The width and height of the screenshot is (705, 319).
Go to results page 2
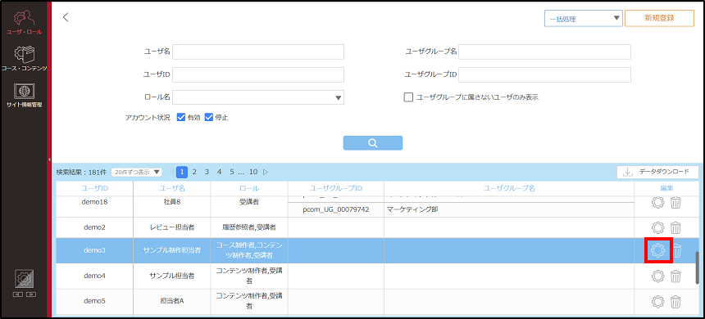(x=194, y=172)
